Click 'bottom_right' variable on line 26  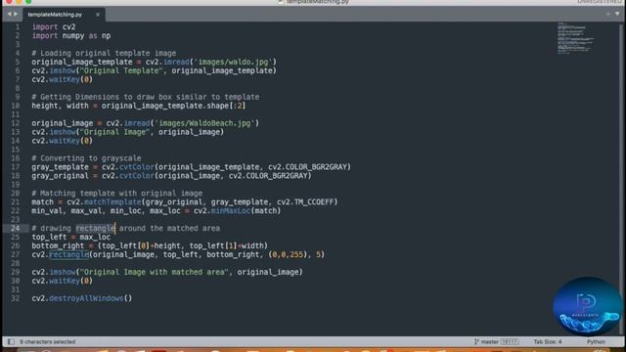coord(58,245)
